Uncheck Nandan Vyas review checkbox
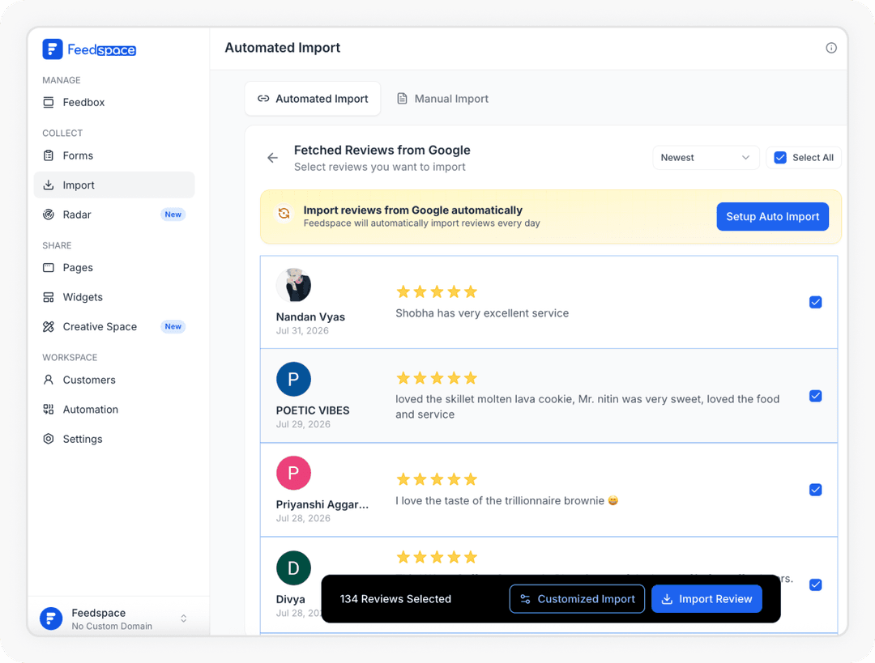This screenshot has width=875, height=663. [815, 302]
